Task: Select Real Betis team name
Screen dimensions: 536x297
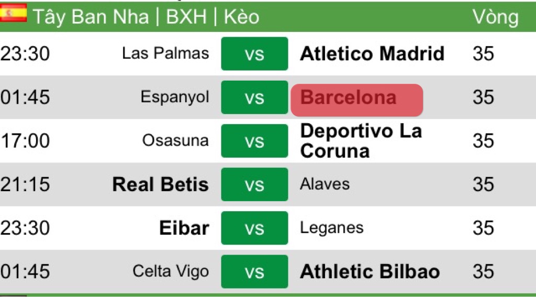Action: pos(160,184)
